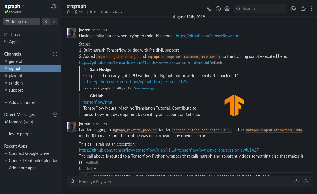Viewport: 317px width, 194px height.
Task: Open the github.com/tensorflow/nmt link
Action: (x=208, y=36)
